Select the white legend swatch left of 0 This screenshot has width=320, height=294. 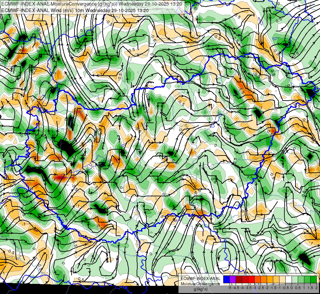[x=289, y=279]
